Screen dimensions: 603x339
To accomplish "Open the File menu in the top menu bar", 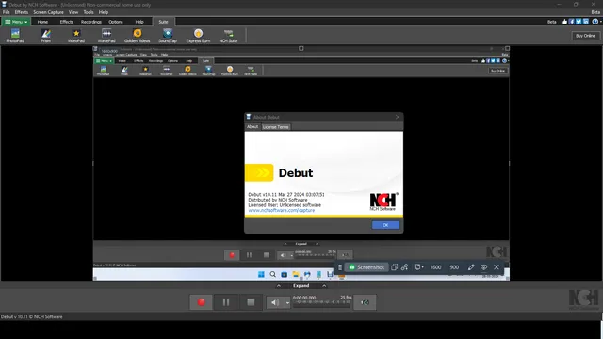I will pyautogui.click(x=7, y=12).
